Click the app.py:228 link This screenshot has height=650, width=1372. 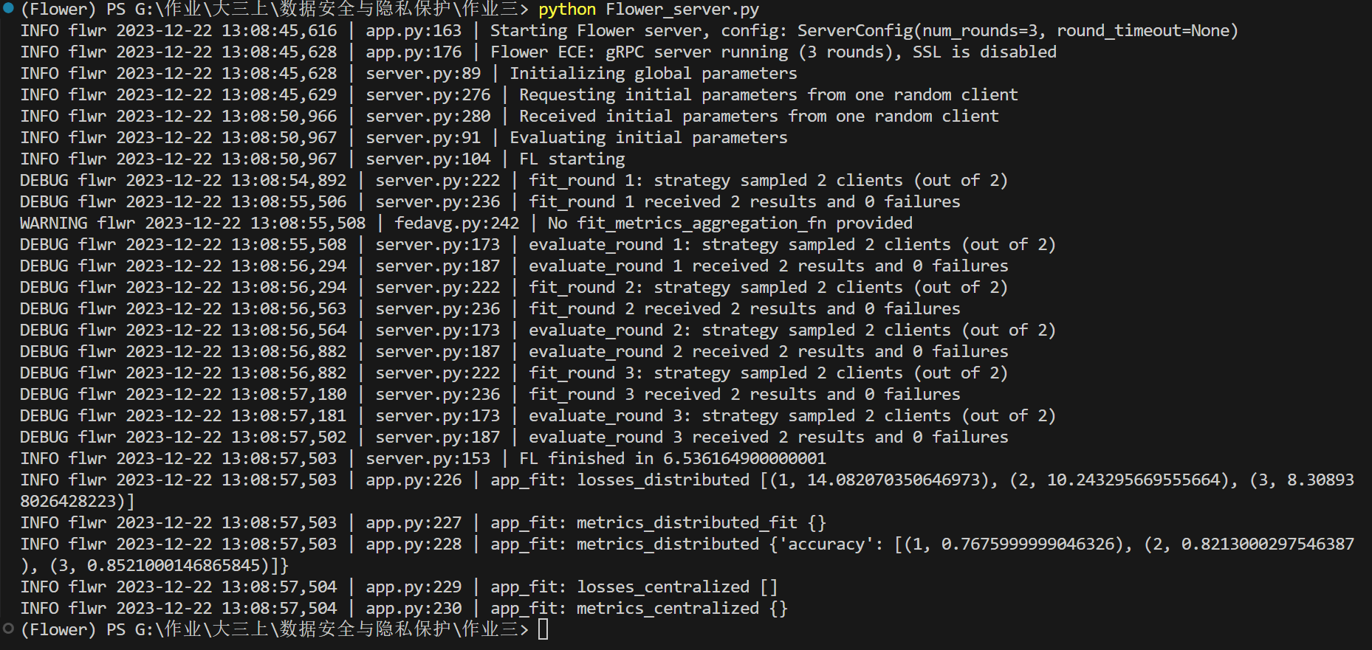click(x=414, y=544)
